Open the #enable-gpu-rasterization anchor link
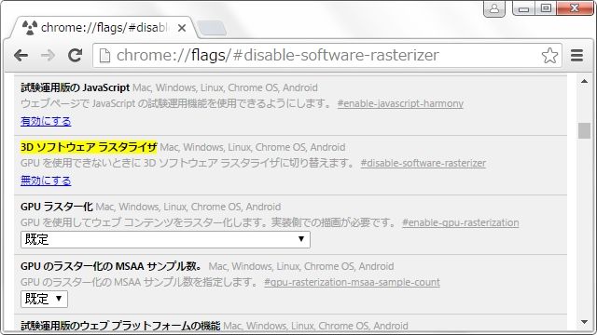The height and width of the screenshot is (335, 597). point(460,222)
